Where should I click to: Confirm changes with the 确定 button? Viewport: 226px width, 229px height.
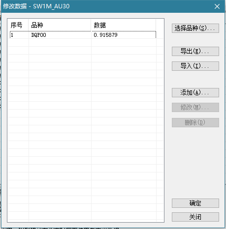195,203
